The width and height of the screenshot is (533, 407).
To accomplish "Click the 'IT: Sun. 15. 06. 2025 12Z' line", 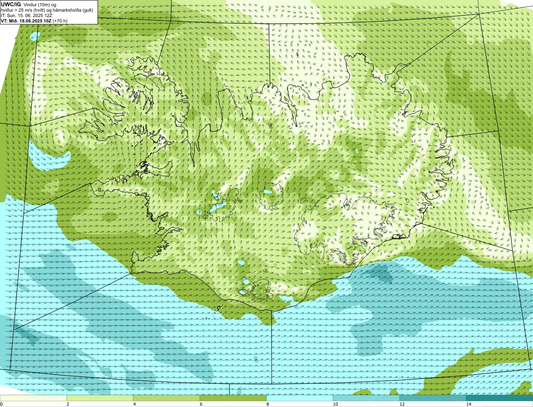I will click(27, 15).
